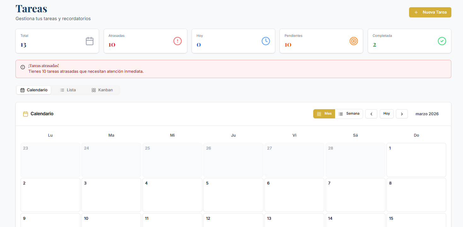Select day 5 in the calendar
The width and height of the screenshot is (463, 227).
pyautogui.click(x=233, y=195)
